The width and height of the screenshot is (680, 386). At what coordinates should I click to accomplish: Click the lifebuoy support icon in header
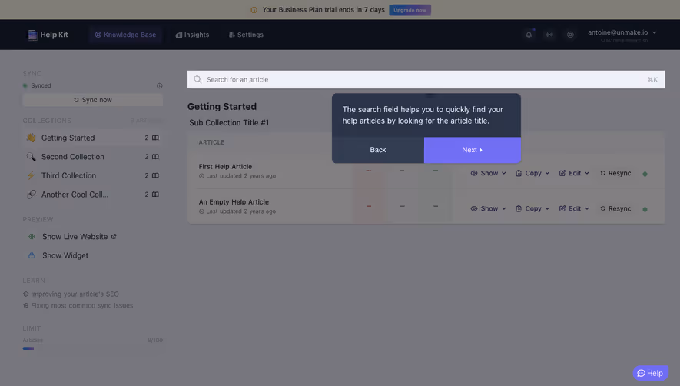pyautogui.click(x=570, y=35)
